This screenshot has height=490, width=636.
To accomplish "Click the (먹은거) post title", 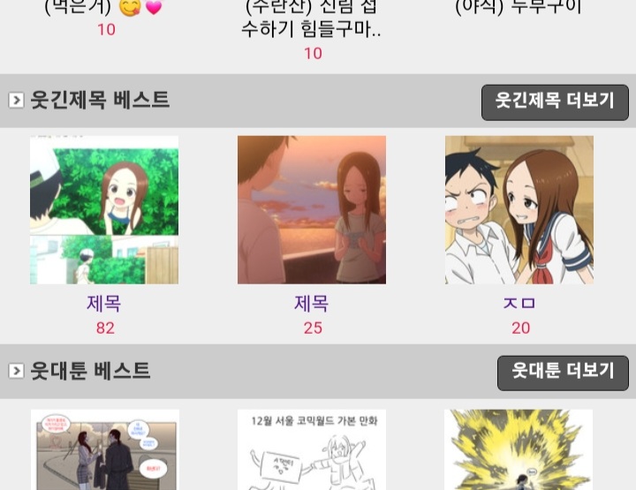I will click(103, 7).
